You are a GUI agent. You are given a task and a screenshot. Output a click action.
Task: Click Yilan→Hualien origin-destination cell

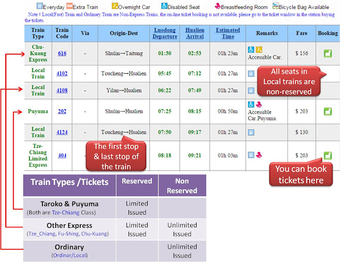click(124, 91)
